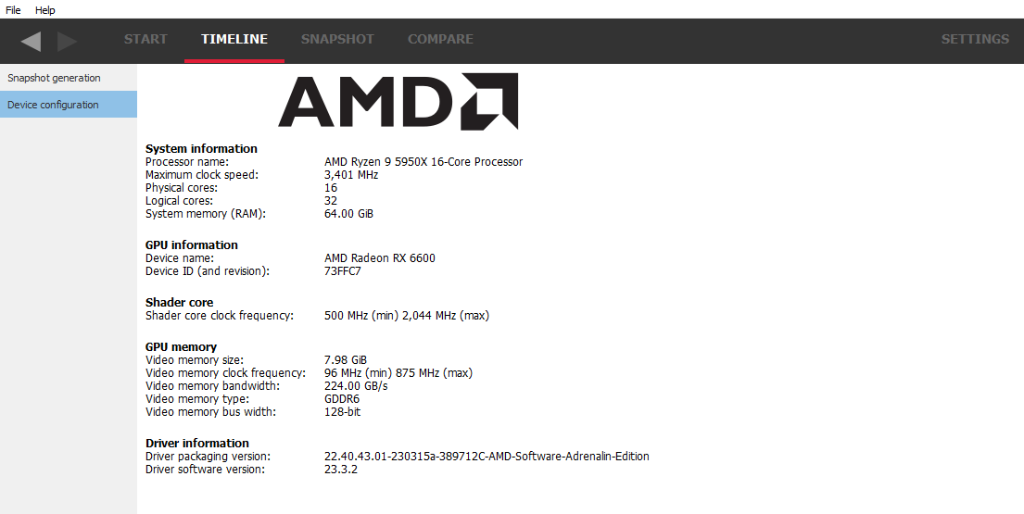Open the Help menu
The image size is (1024, 514).
point(45,10)
